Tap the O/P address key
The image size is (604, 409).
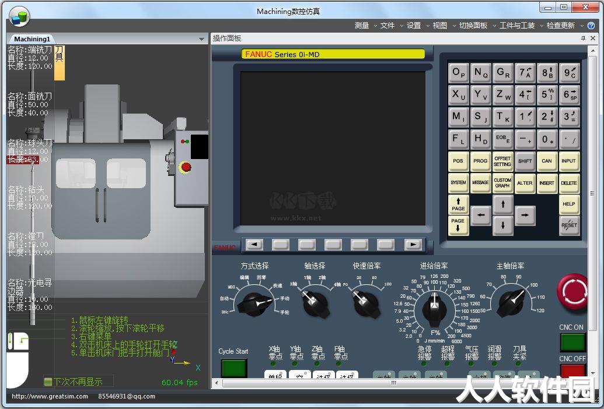(x=458, y=73)
